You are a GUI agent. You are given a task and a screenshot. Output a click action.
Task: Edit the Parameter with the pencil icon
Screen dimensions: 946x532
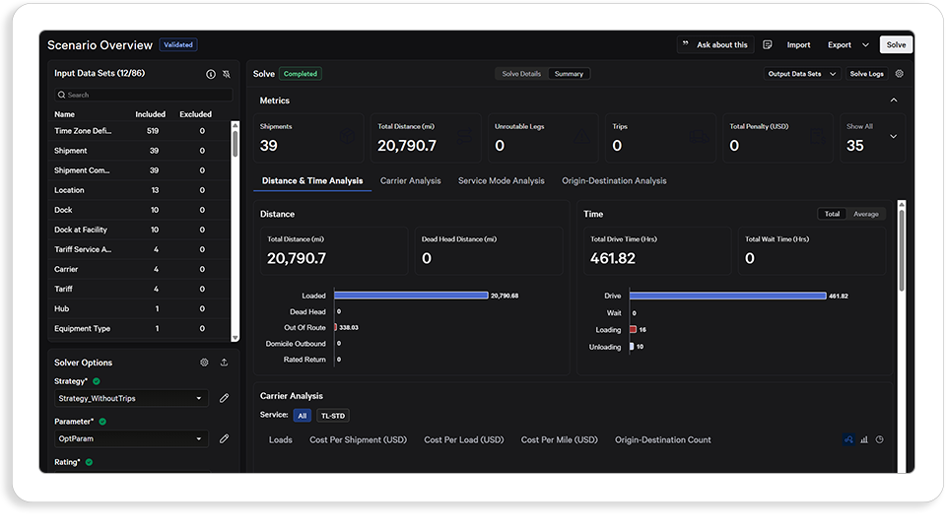pos(224,438)
